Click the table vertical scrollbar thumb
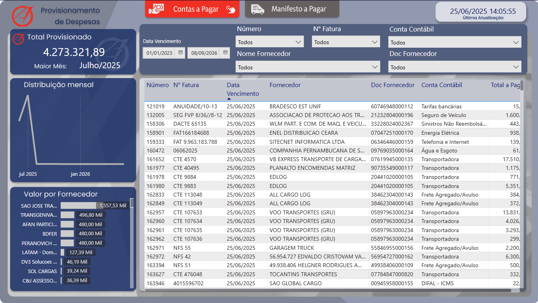 [522, 86]
